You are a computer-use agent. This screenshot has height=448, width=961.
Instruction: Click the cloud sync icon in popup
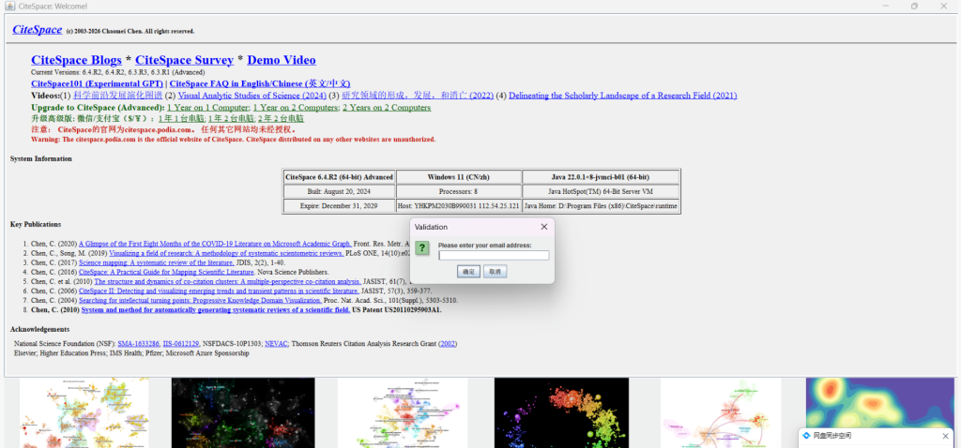[805, 436]
